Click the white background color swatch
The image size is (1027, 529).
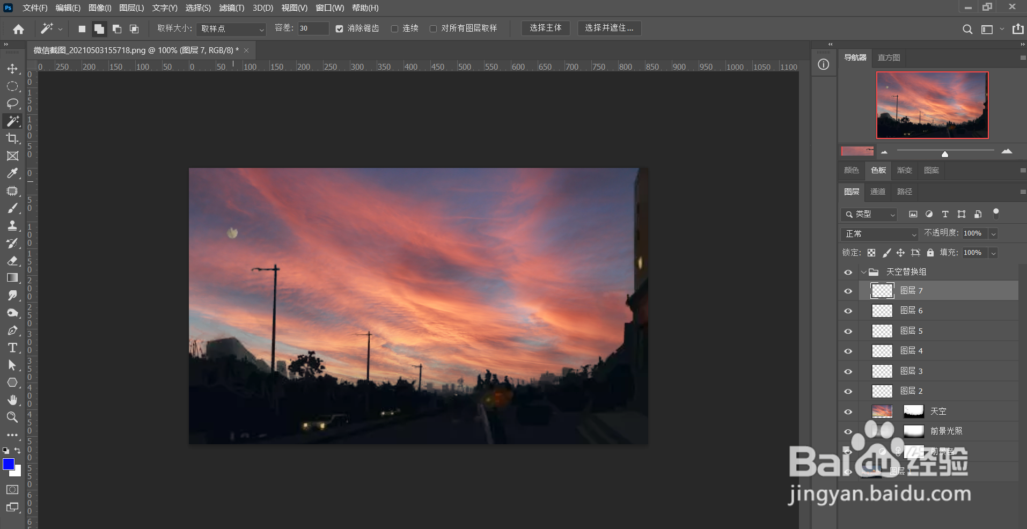[17, 472]
